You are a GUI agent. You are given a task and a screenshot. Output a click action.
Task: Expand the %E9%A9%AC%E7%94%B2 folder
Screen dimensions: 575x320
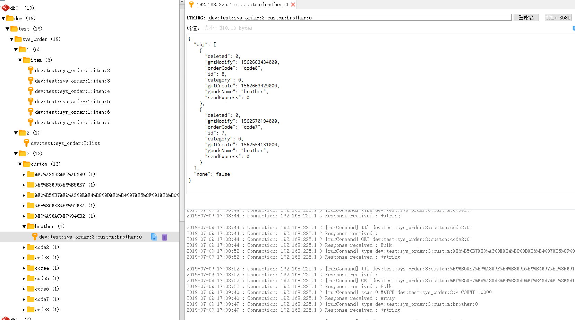tap(24, 216)
